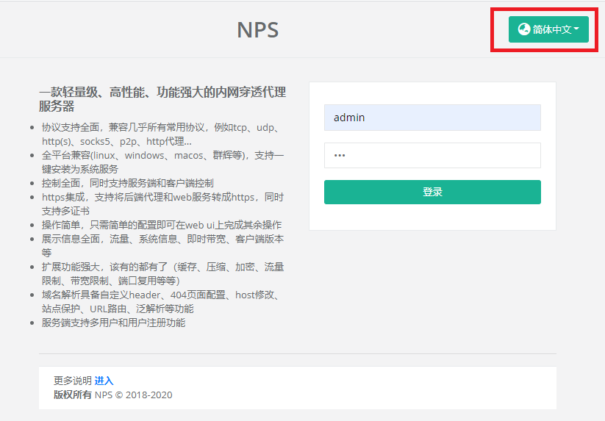Screen dimensions: 605x421
Task: Click the NPS page title
Action: [258, 29]
